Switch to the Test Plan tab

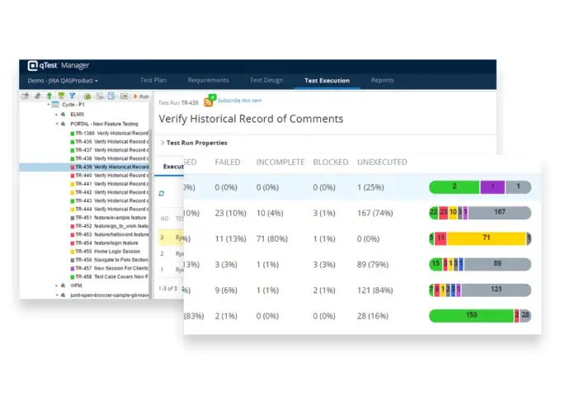155,81
